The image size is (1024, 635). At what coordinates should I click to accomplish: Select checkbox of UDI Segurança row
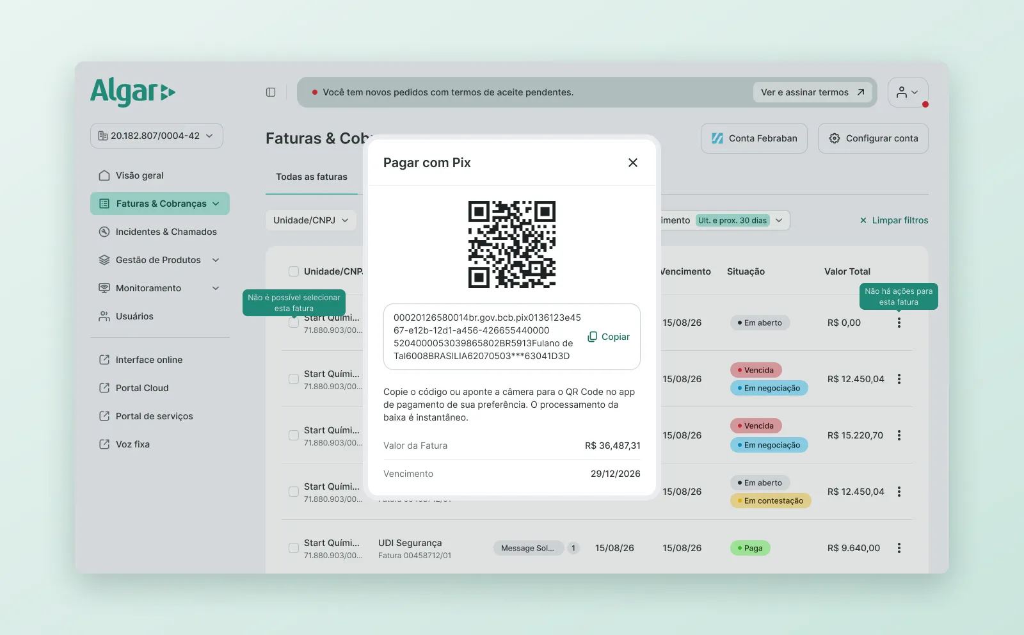(x=294, y=548)
